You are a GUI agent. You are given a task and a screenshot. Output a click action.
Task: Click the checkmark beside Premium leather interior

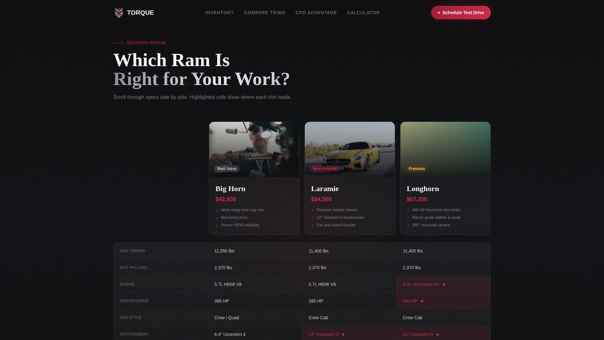pyautogui.click(x=312, y=210)
